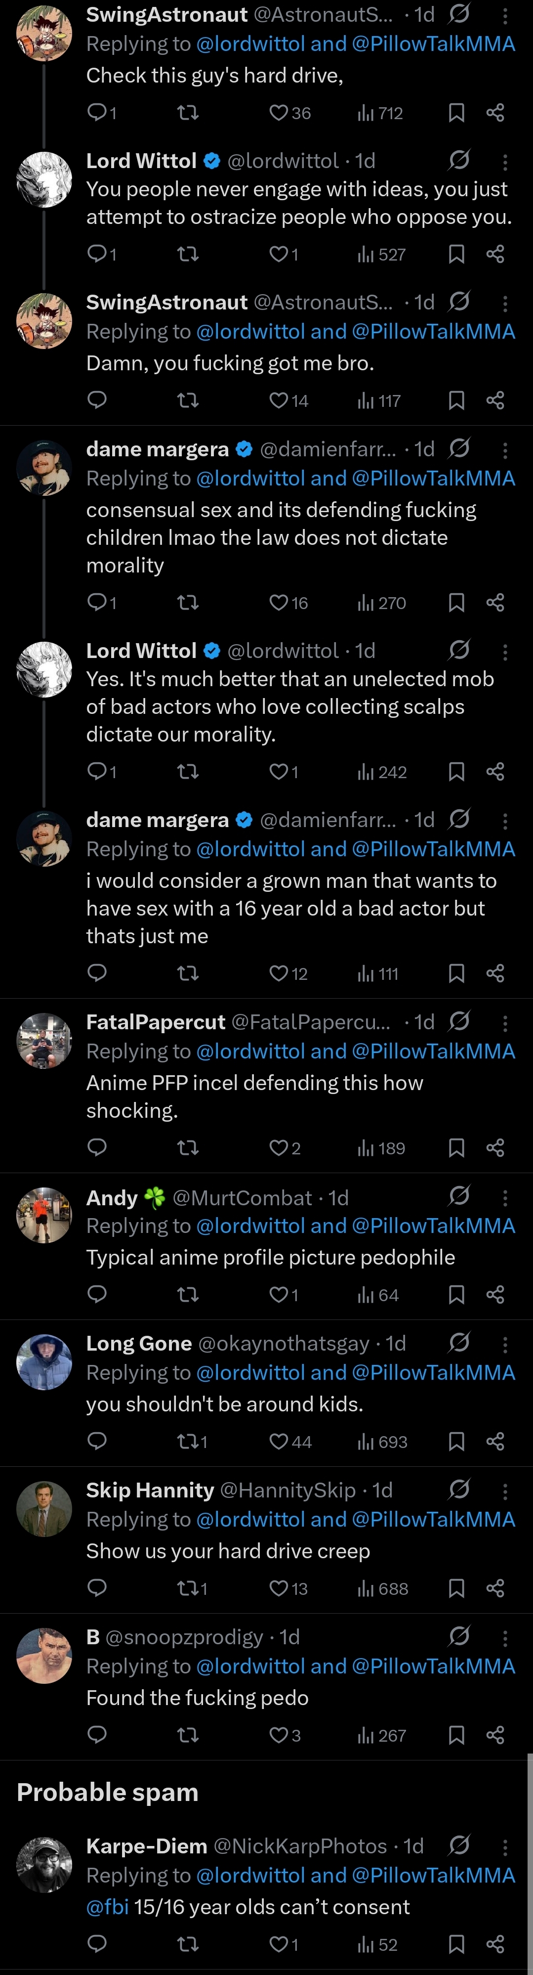Viewport: 533px width, 1975px height.
Task: Open @MurtCombat profile handle
Action: [242, 1197]
